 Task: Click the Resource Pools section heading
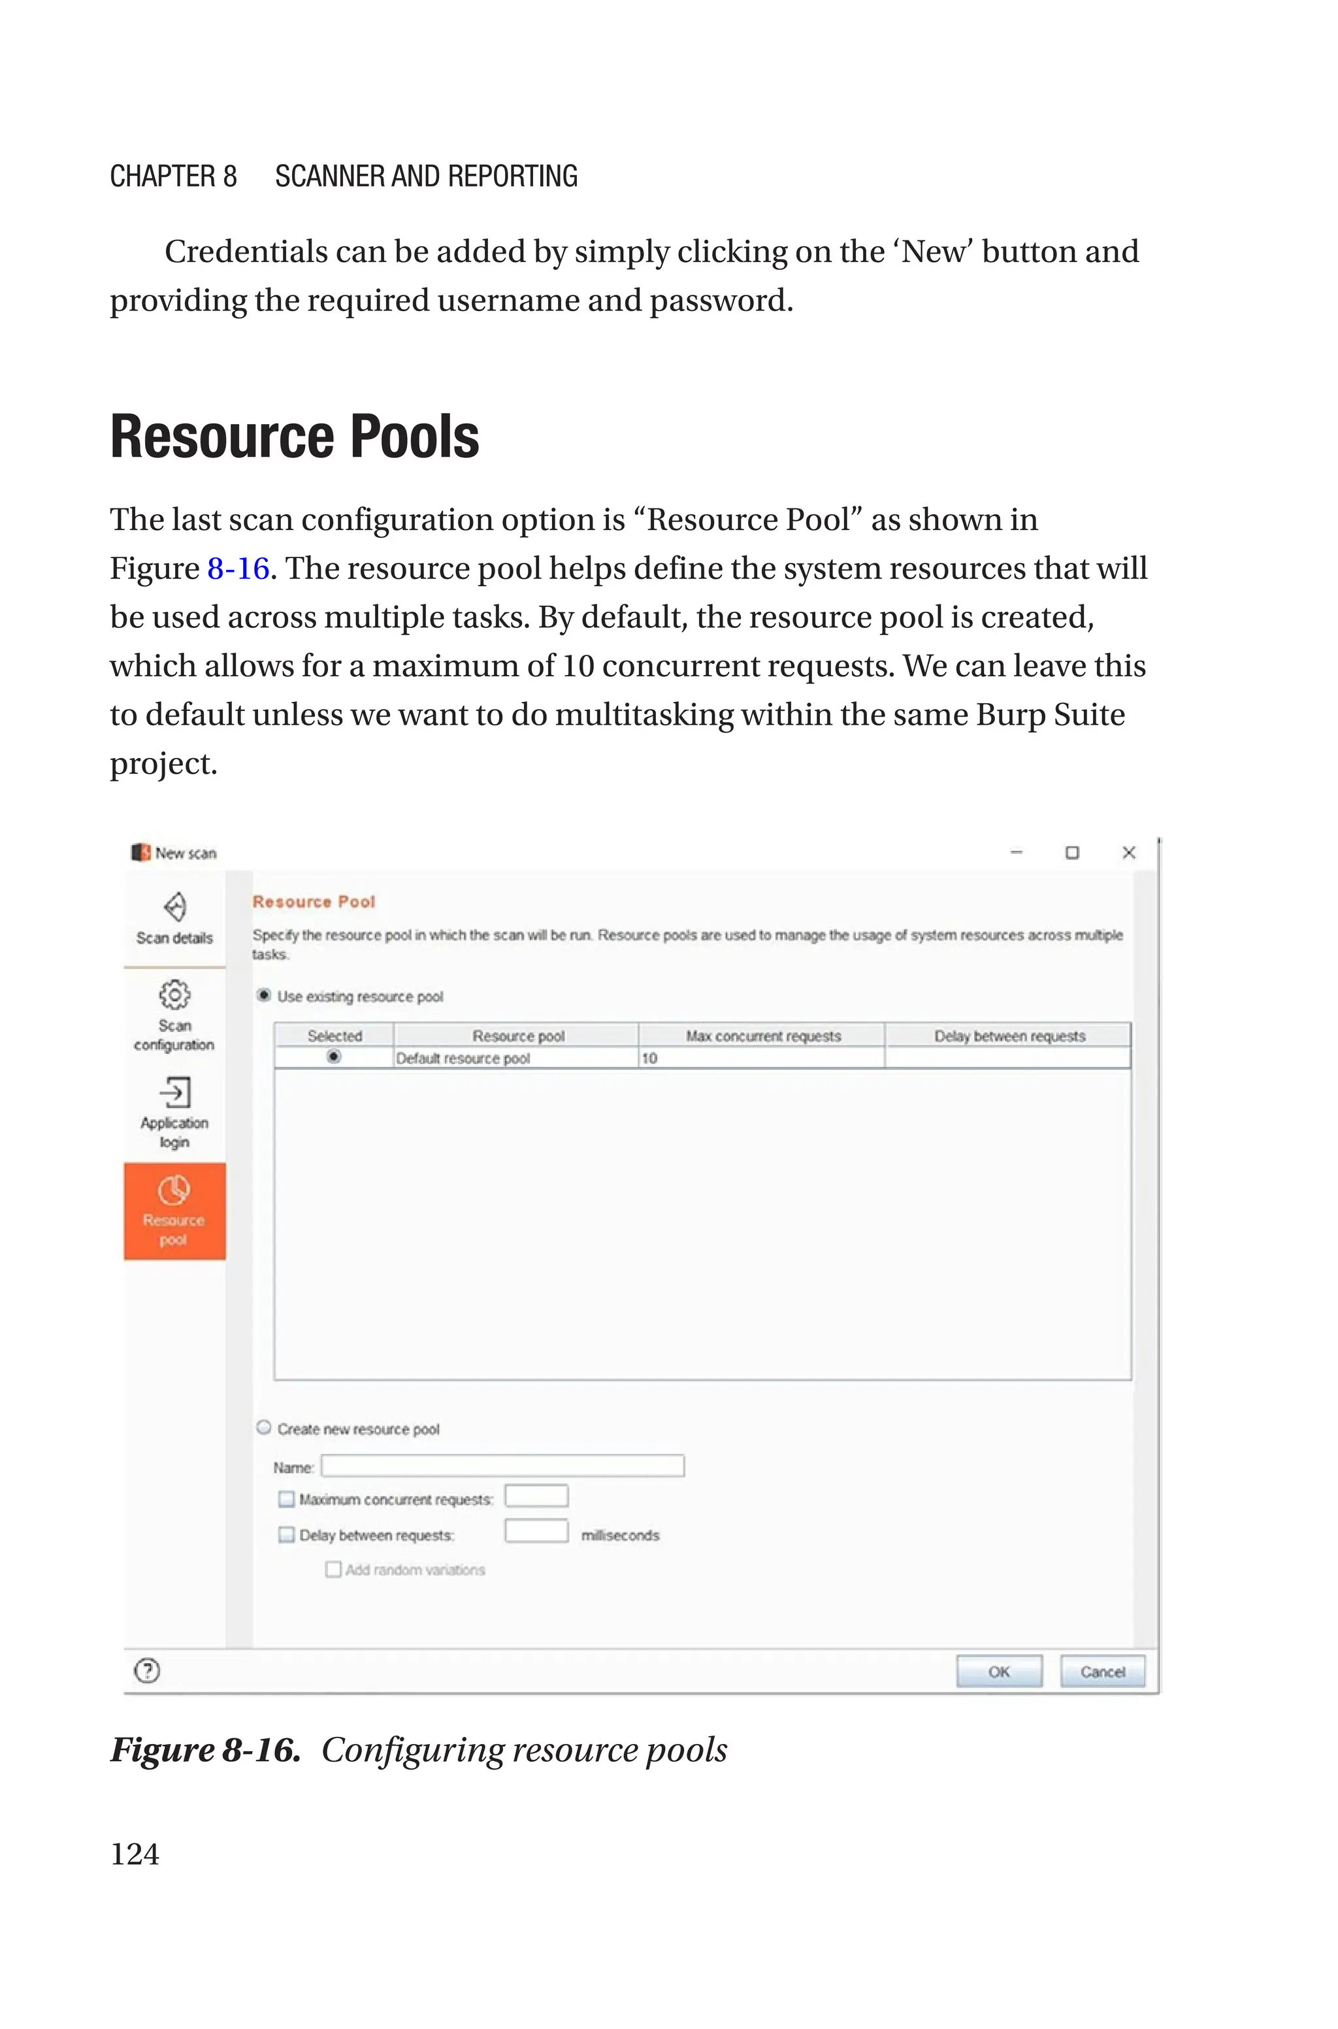[295, 437]
